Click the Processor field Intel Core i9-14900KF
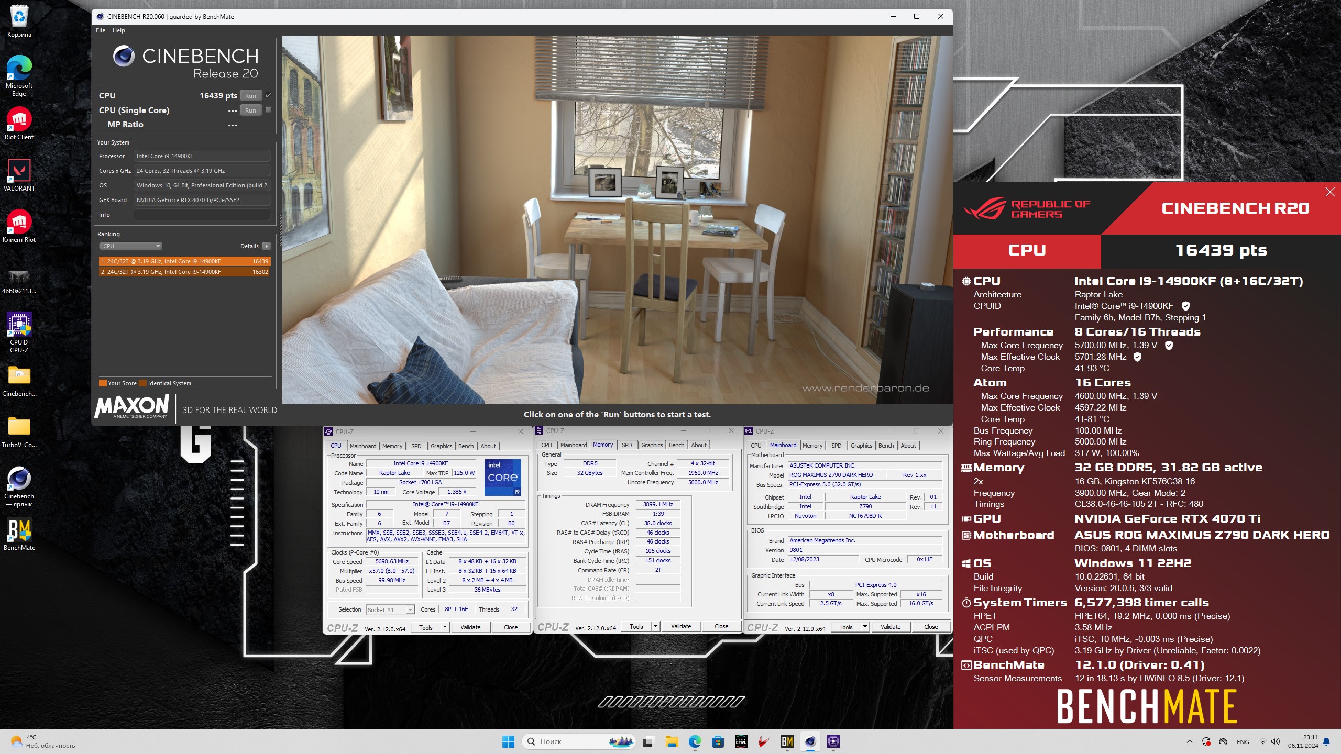Viewport: 1341px width, 754px height. (202, 156)
